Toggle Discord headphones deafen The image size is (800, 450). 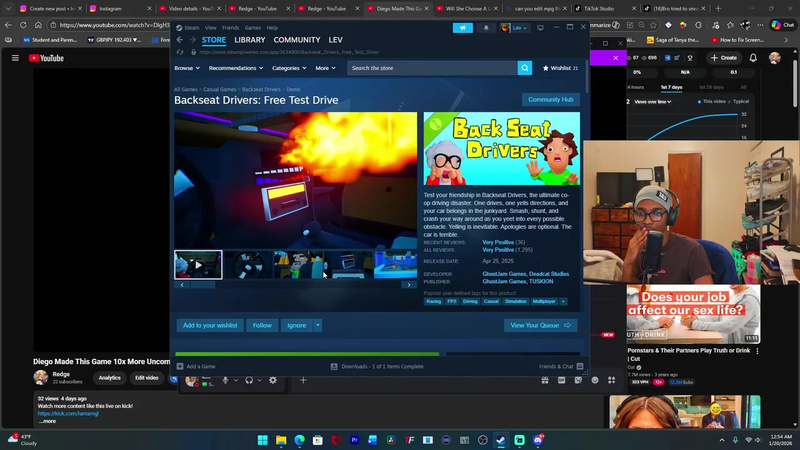point(249,380)
